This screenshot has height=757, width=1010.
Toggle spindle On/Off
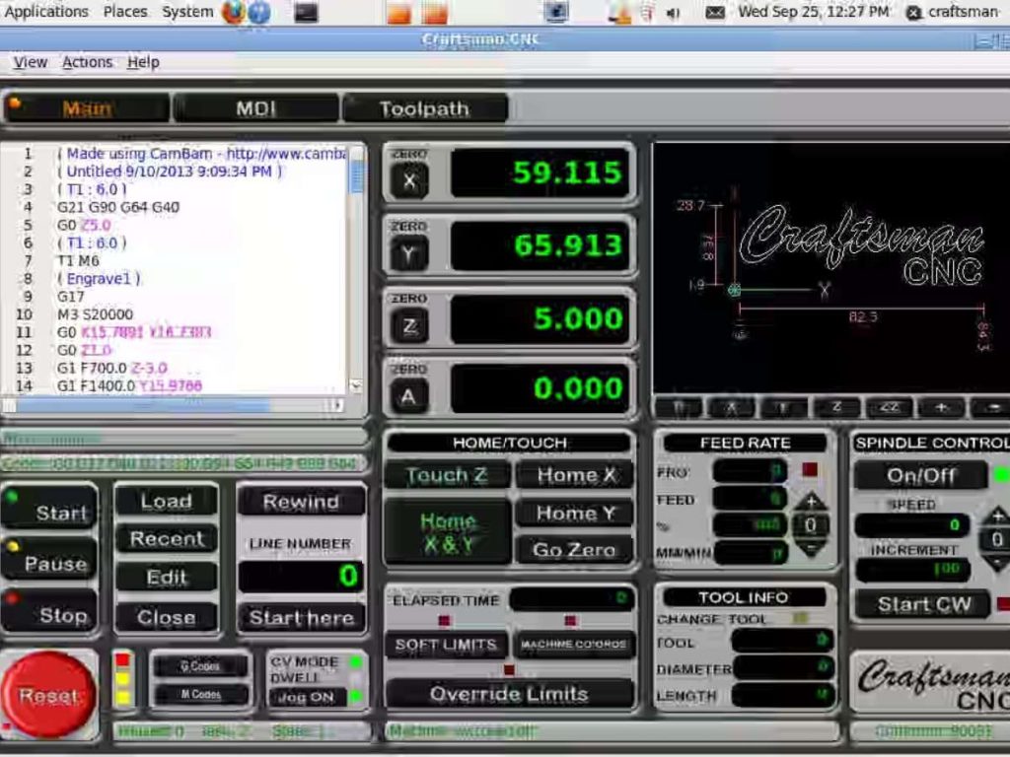920,476
